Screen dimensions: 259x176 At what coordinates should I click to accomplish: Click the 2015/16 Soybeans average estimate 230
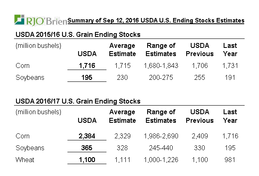(122, 78)
